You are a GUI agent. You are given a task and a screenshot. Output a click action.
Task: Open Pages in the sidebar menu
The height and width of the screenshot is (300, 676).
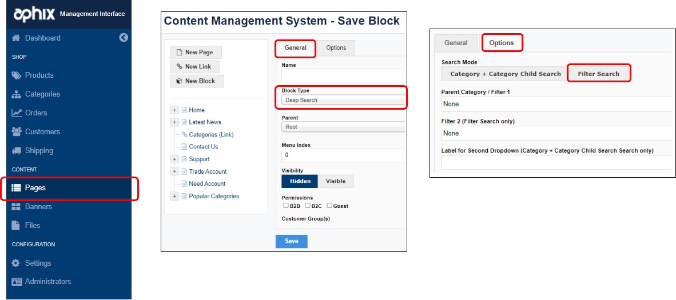(x=35, y=188)
